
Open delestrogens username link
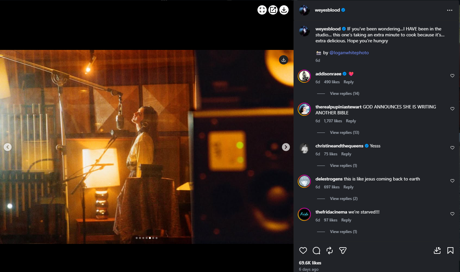coord(329,179)
